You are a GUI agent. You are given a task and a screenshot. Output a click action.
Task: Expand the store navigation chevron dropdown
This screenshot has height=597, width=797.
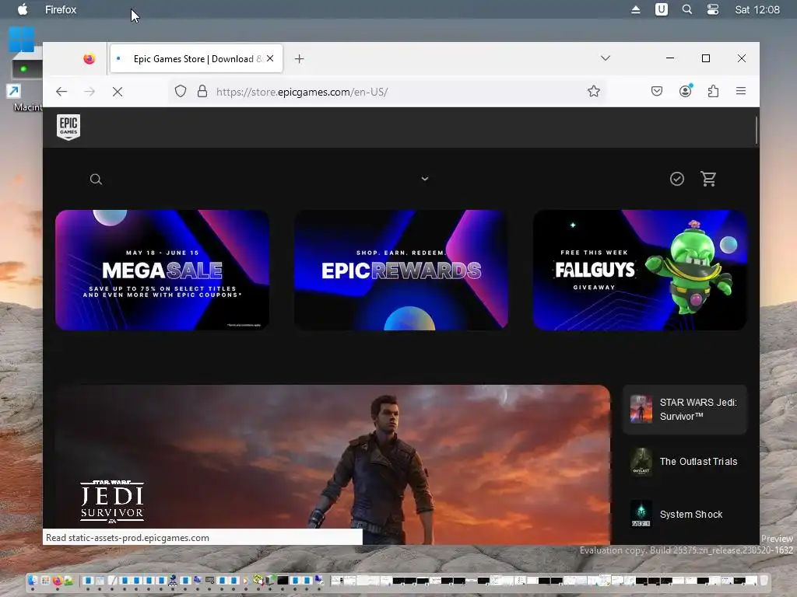[425, 179]
